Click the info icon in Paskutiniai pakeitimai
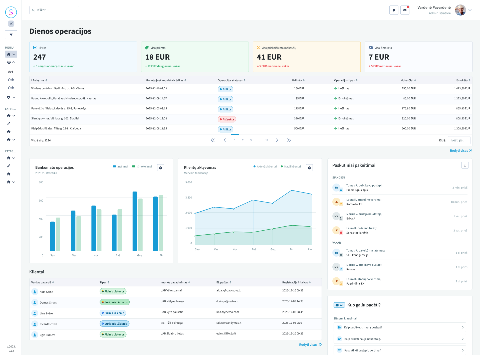 465,165
